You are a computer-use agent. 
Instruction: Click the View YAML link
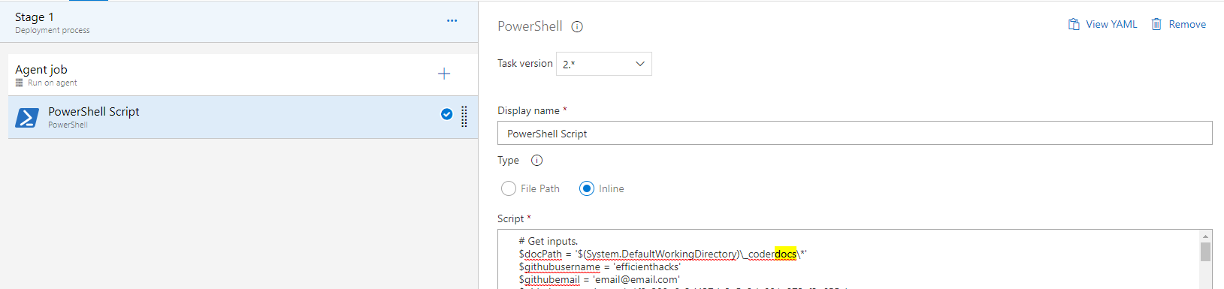1111,24
